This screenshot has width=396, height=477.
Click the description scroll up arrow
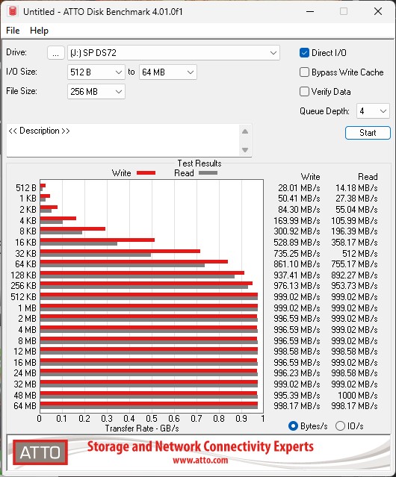point(245,131)
